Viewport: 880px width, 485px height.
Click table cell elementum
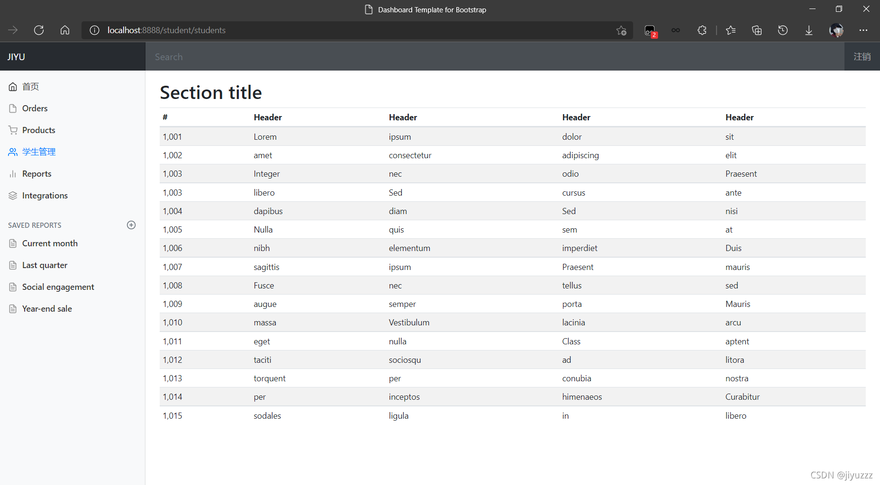coord(409,248)
